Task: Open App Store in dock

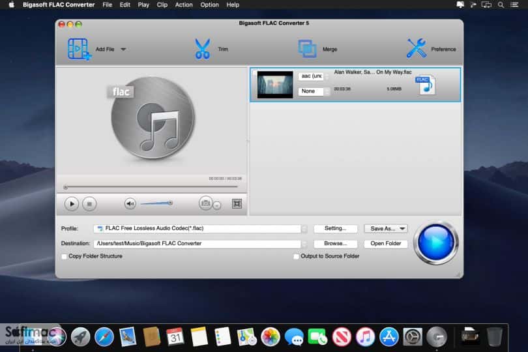Action: click(x=389, y=337)
